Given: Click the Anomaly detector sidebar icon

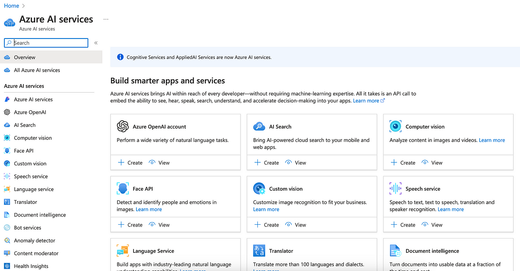Looking at the screenshot, I should pos(7,241).
